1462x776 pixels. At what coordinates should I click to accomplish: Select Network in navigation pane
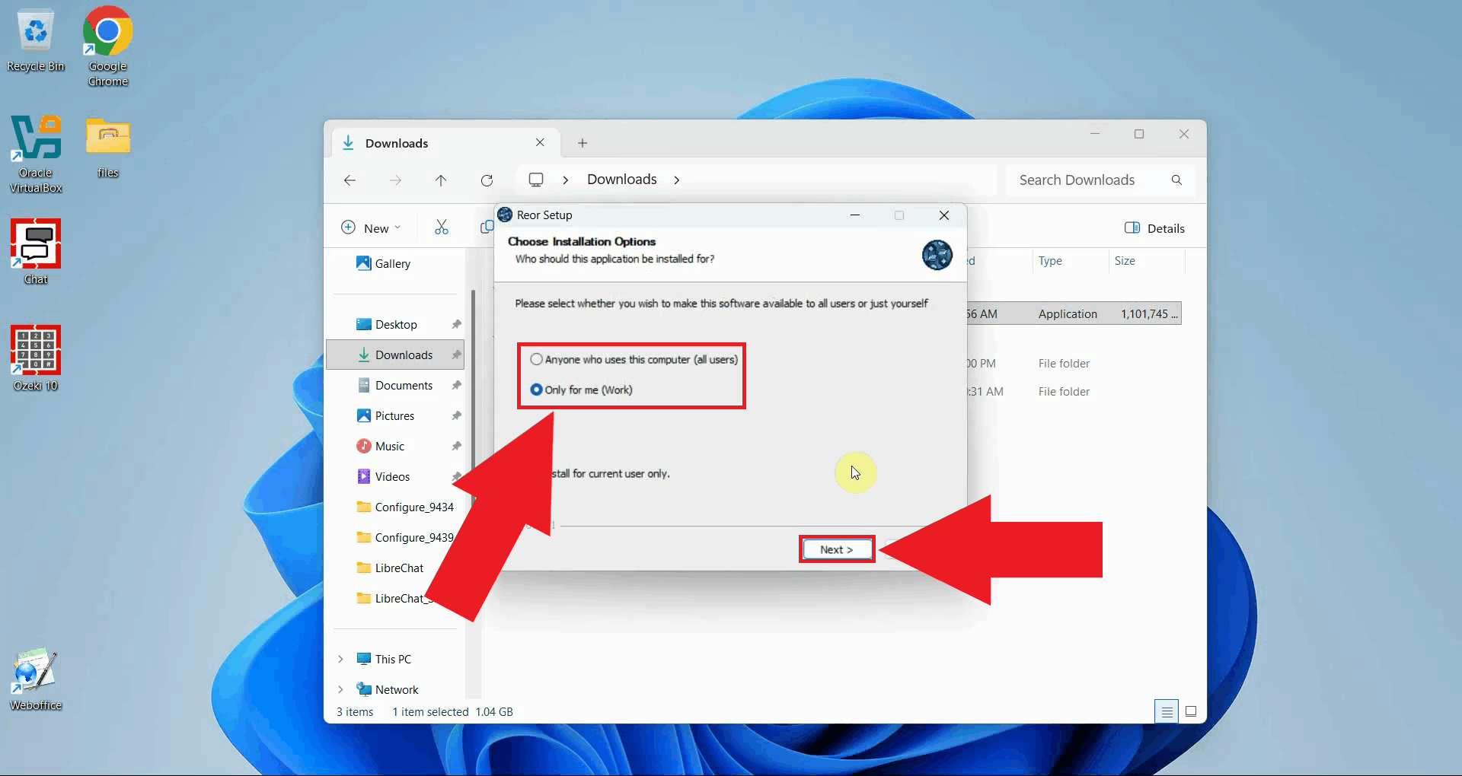(x=388, y=689)
